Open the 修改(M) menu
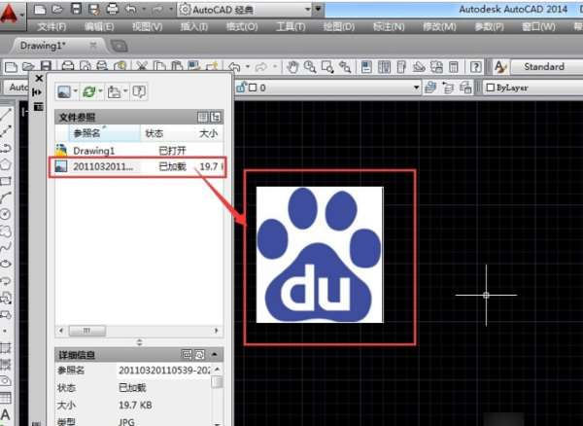Image resolution: width=583 pixels, height=426 pixels. (439, 27)
